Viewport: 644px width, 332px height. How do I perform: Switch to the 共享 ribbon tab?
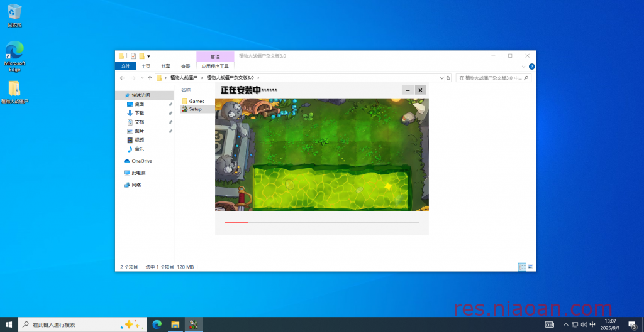(165, 66)
